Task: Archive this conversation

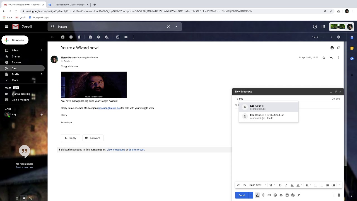Action: pos(63,37)
